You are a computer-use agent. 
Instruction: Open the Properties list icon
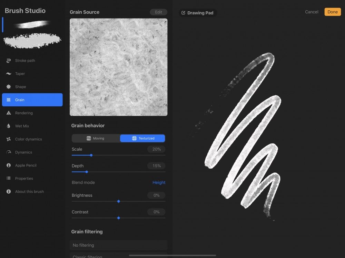point(9,178)
